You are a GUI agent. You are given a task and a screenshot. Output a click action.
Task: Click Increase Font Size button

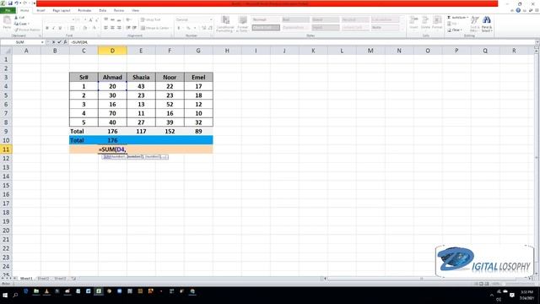(90, 20)
